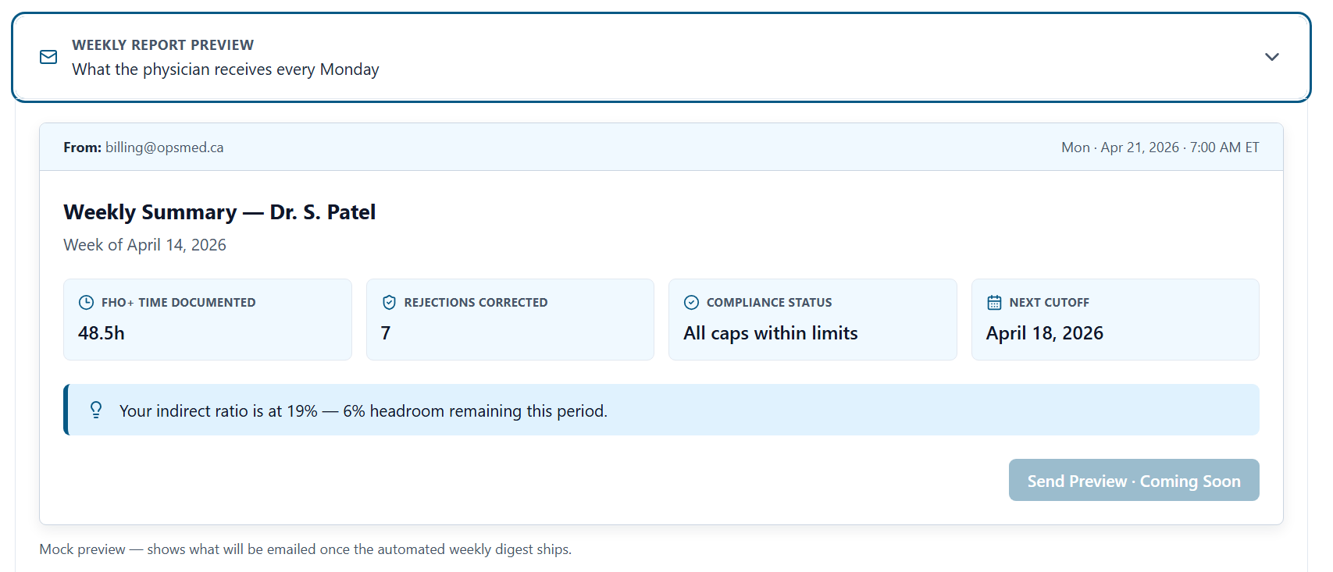Click the lightbulb icon in the insight banner

(96, 410)
